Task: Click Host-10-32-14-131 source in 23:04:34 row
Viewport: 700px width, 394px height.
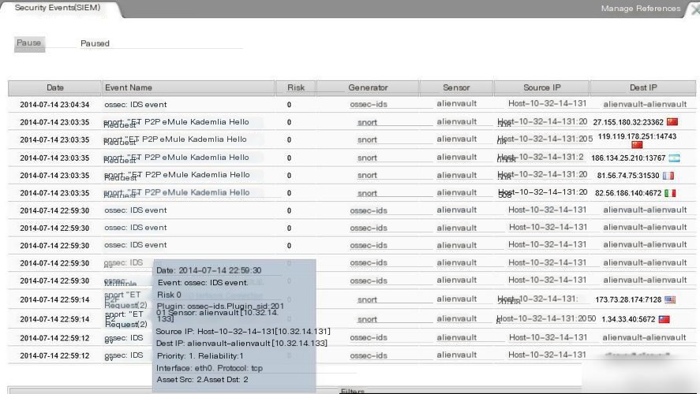Action: click(547, 103)
